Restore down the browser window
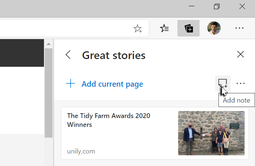The width and height of the screenshot is (255, 166). point(217,7)
